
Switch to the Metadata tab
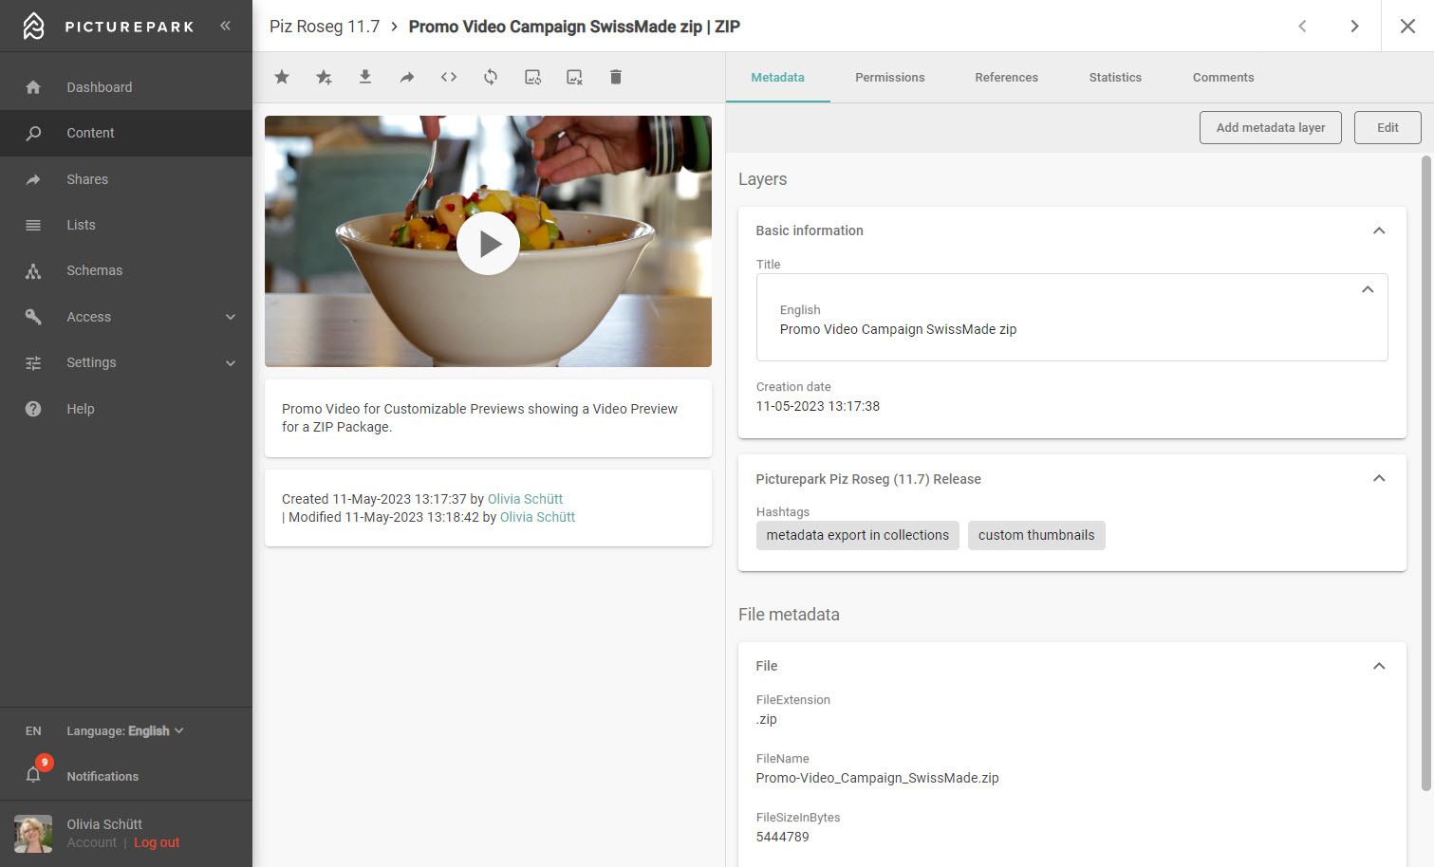777,78
